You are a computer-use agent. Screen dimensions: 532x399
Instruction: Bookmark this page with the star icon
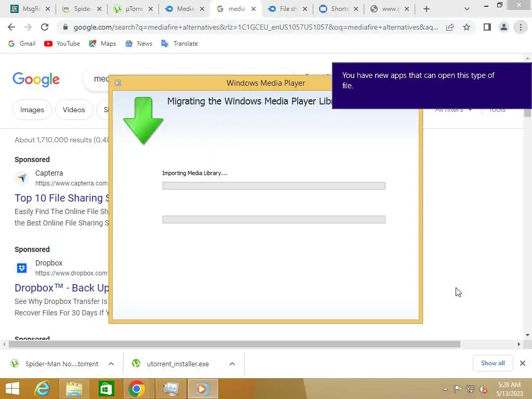point(467,27)
